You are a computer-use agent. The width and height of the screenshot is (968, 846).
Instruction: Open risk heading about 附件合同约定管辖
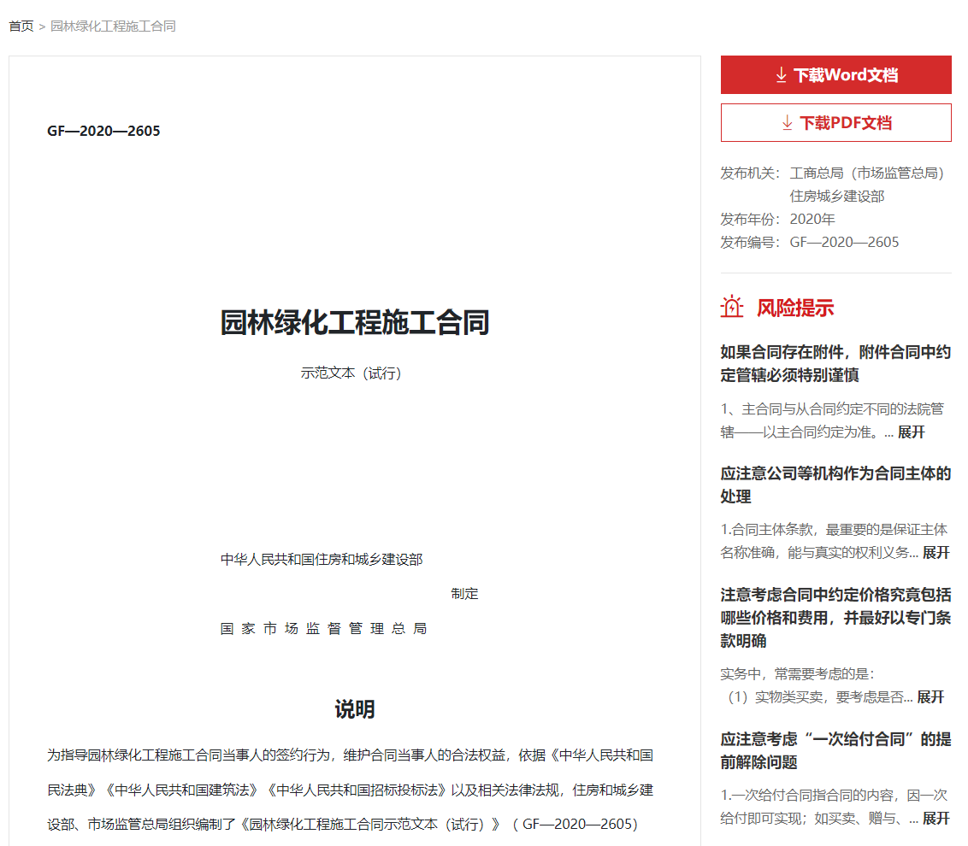click(x=835, y=363)
